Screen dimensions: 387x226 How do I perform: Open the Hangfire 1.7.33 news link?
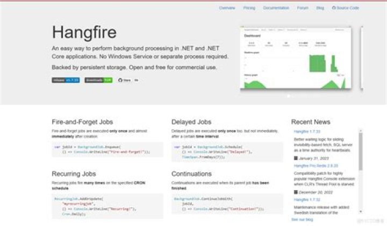[307, 132]
